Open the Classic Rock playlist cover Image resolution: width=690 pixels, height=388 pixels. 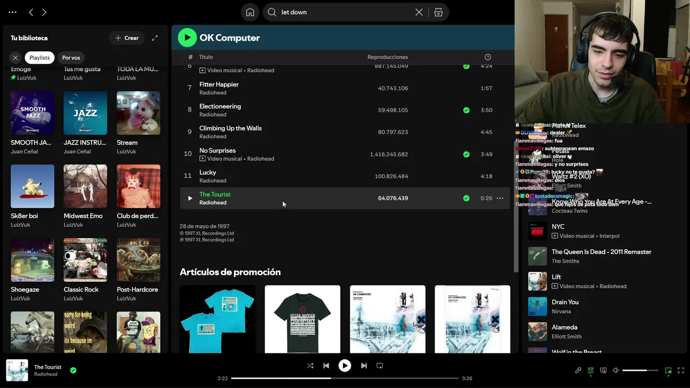85,260
